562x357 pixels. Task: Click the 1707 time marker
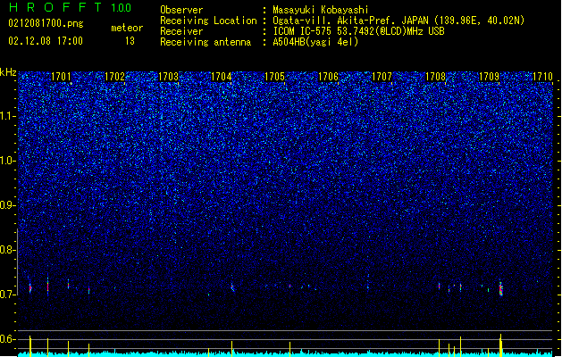click(x=382, y=77)
